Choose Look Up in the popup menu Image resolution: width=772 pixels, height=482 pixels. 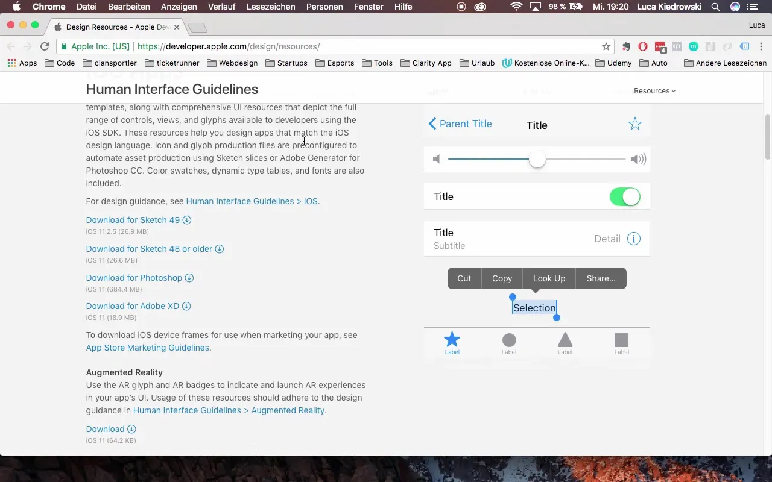[549, 278]
